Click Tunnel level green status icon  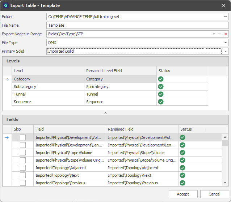tap(161, 94)
